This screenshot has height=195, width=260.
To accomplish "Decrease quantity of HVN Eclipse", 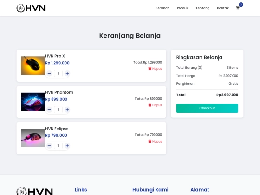I will [x=49, y=146].
